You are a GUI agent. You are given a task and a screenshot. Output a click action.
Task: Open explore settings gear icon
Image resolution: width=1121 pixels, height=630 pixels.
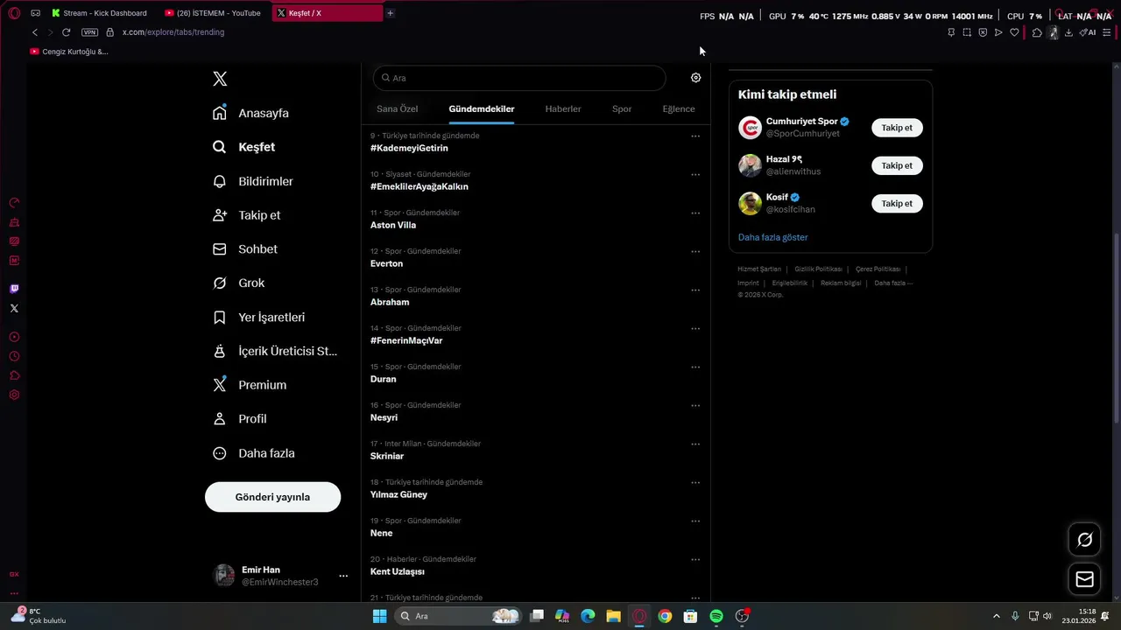695,78
